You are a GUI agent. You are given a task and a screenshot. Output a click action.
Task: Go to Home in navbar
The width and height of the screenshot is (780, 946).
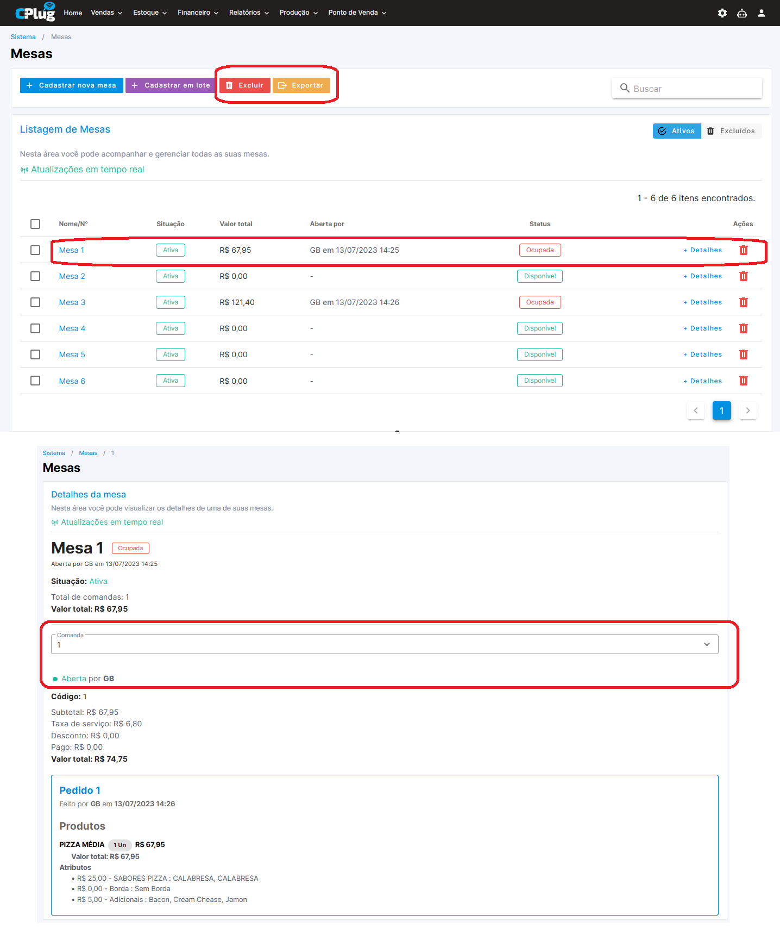(73, 13)
